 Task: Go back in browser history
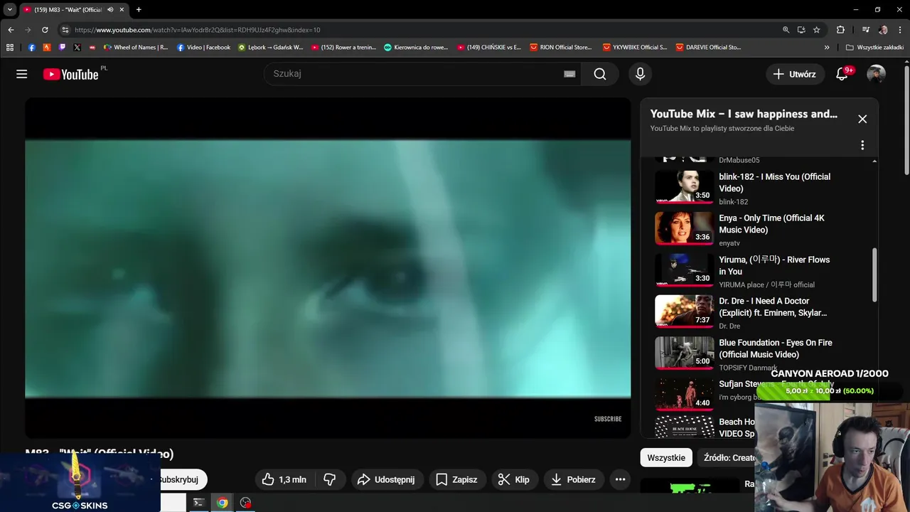[11, 30]
